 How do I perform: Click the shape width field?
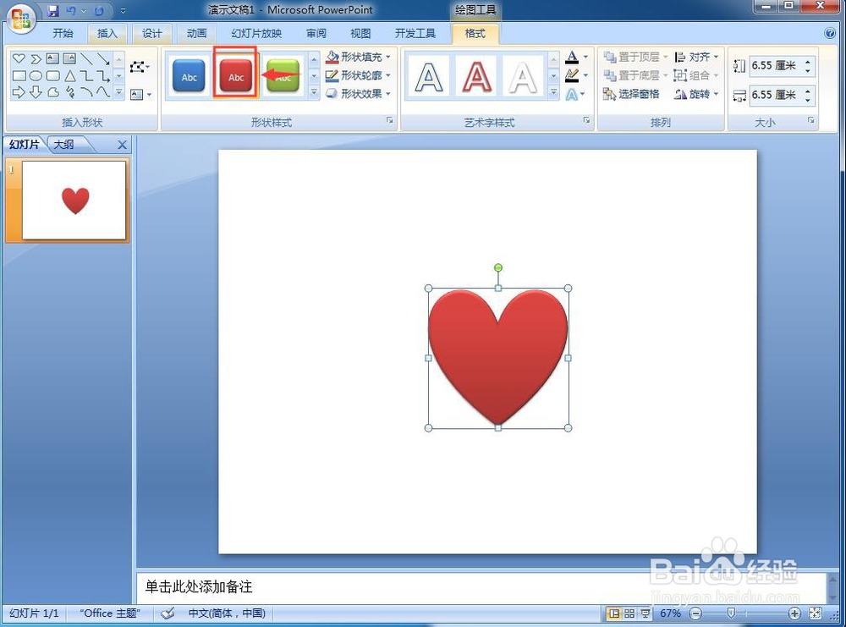coord(777,95)
